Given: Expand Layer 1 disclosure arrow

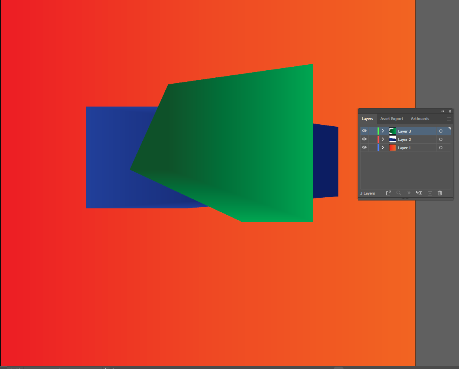Looking at the screenshot, I should coord(383,147).
